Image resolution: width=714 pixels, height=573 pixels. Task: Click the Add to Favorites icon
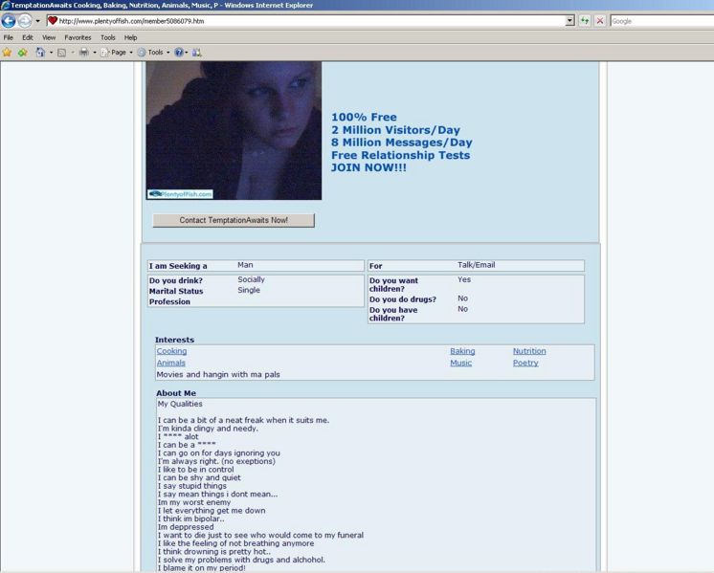pyautogui.click(x=21, y=53)
